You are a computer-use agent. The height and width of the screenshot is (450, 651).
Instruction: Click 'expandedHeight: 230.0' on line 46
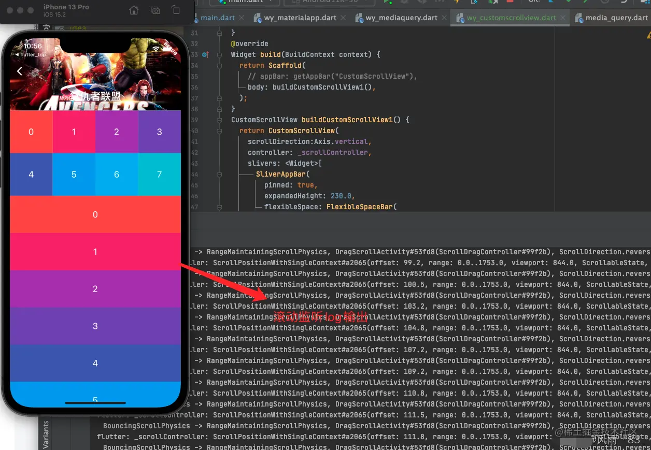pos(308,196)
